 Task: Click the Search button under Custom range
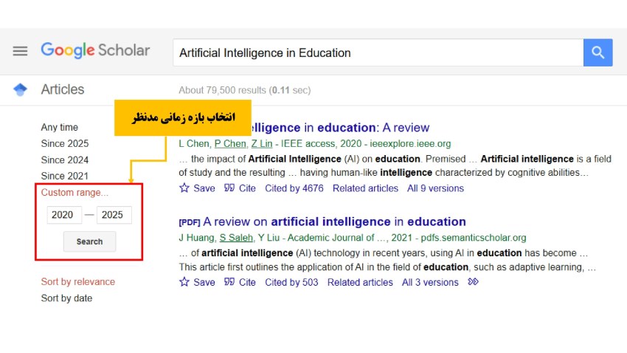89,241
